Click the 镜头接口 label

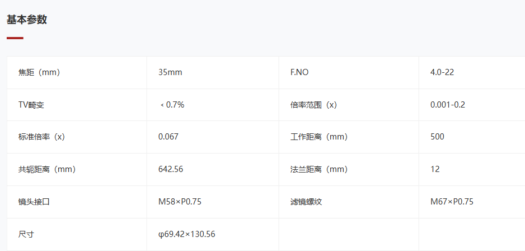click(34, 202)
